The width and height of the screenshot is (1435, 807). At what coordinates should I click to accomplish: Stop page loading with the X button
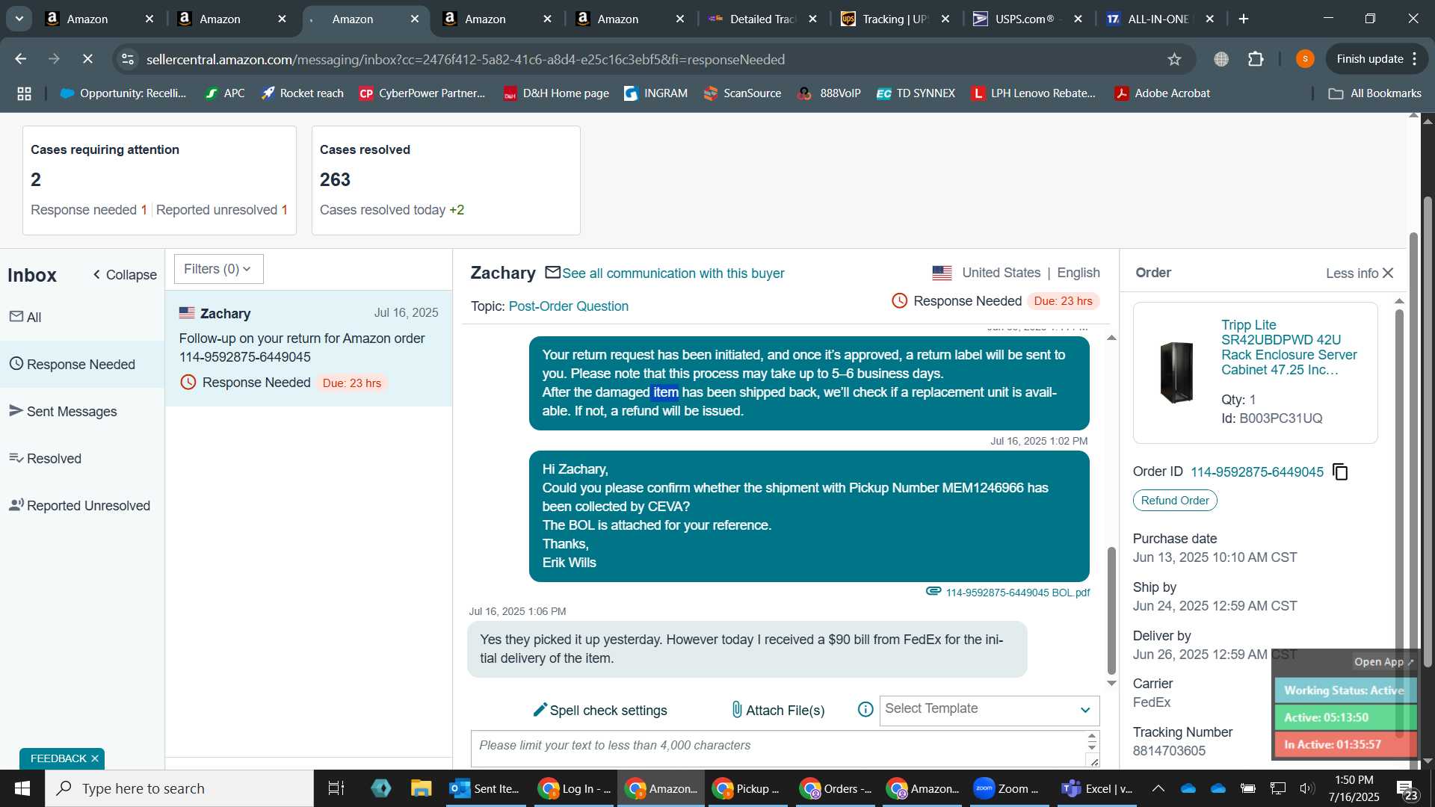point(87,59)
